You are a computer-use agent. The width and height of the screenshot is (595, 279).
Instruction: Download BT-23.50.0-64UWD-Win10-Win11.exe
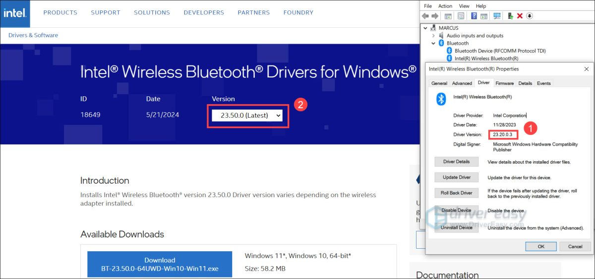[x=160, y=265]
